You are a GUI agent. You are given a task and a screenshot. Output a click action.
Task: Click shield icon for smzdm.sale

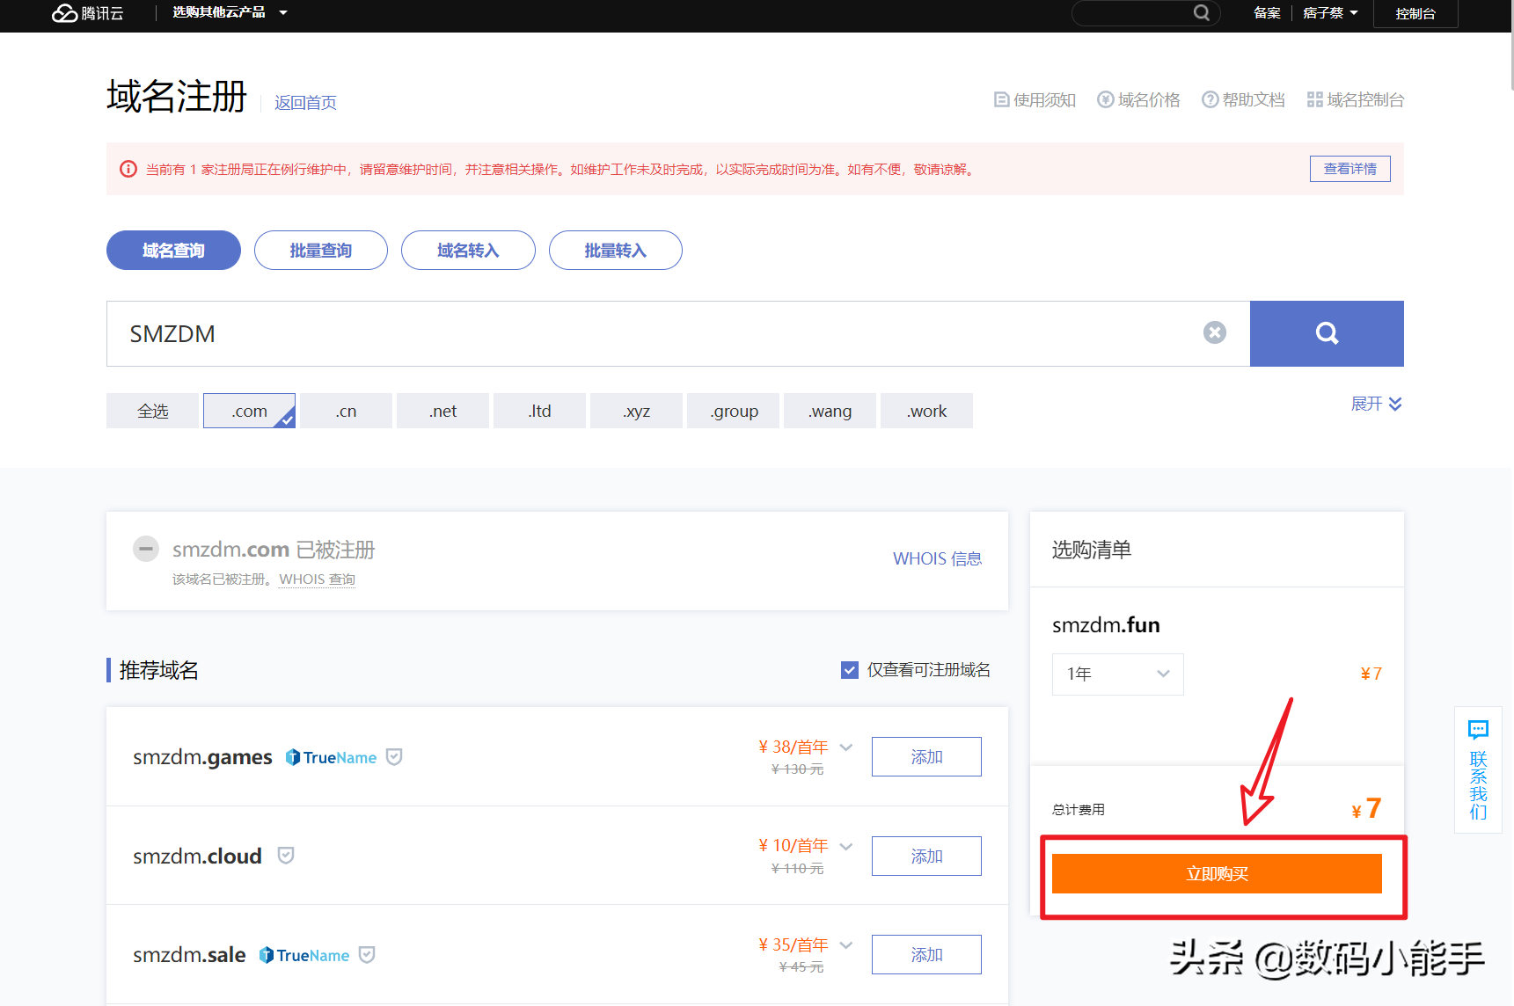367,954
